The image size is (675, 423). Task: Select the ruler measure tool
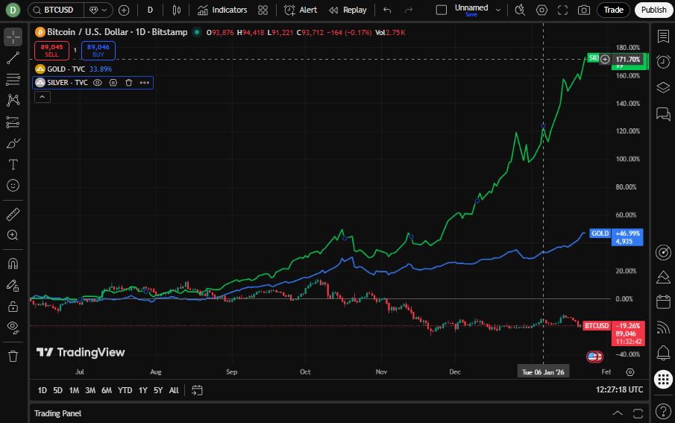coord(13,214)
